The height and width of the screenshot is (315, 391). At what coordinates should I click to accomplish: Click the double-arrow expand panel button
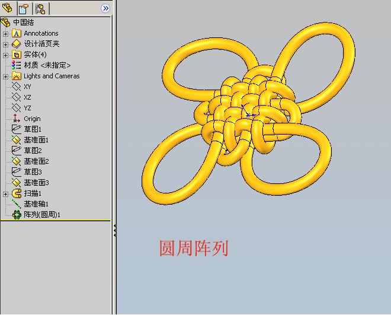point(105,8)
